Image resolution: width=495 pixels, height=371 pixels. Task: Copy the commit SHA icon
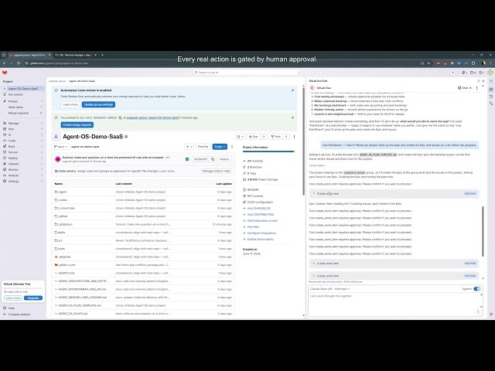tap(213, 159)
